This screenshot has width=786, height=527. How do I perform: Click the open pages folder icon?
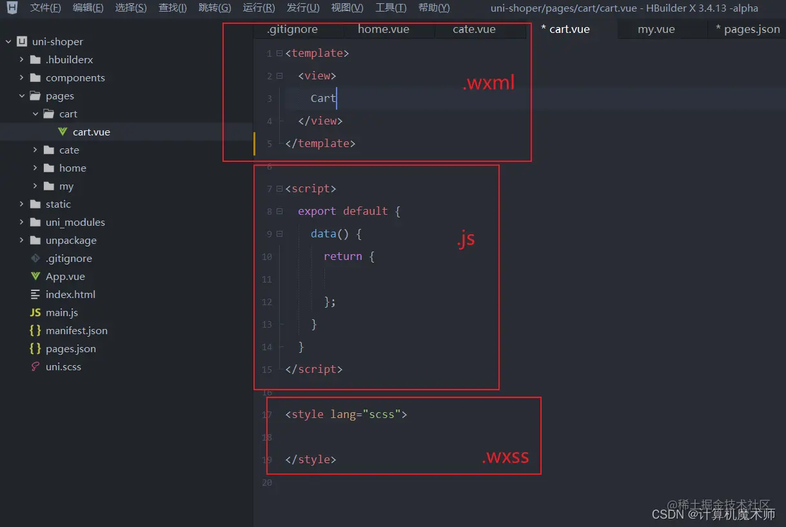point(35,96)
